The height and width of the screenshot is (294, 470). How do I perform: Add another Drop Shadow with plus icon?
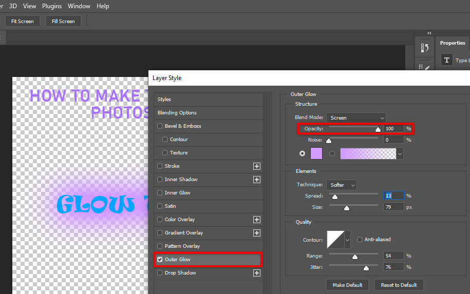pyautogui.click(x=257, y=273)
